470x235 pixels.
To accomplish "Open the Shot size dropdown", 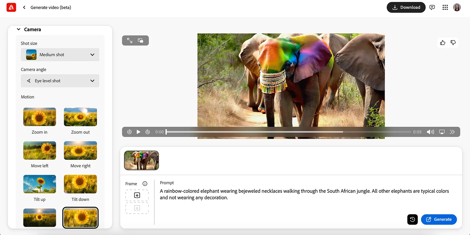I will point(60,55).
